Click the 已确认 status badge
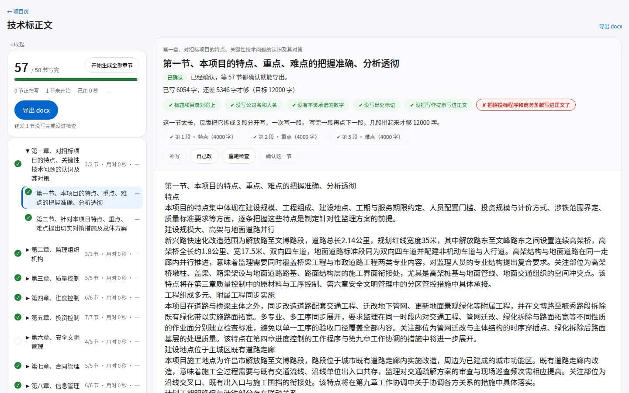Screen dimensions: 629x393 (175, 77)
